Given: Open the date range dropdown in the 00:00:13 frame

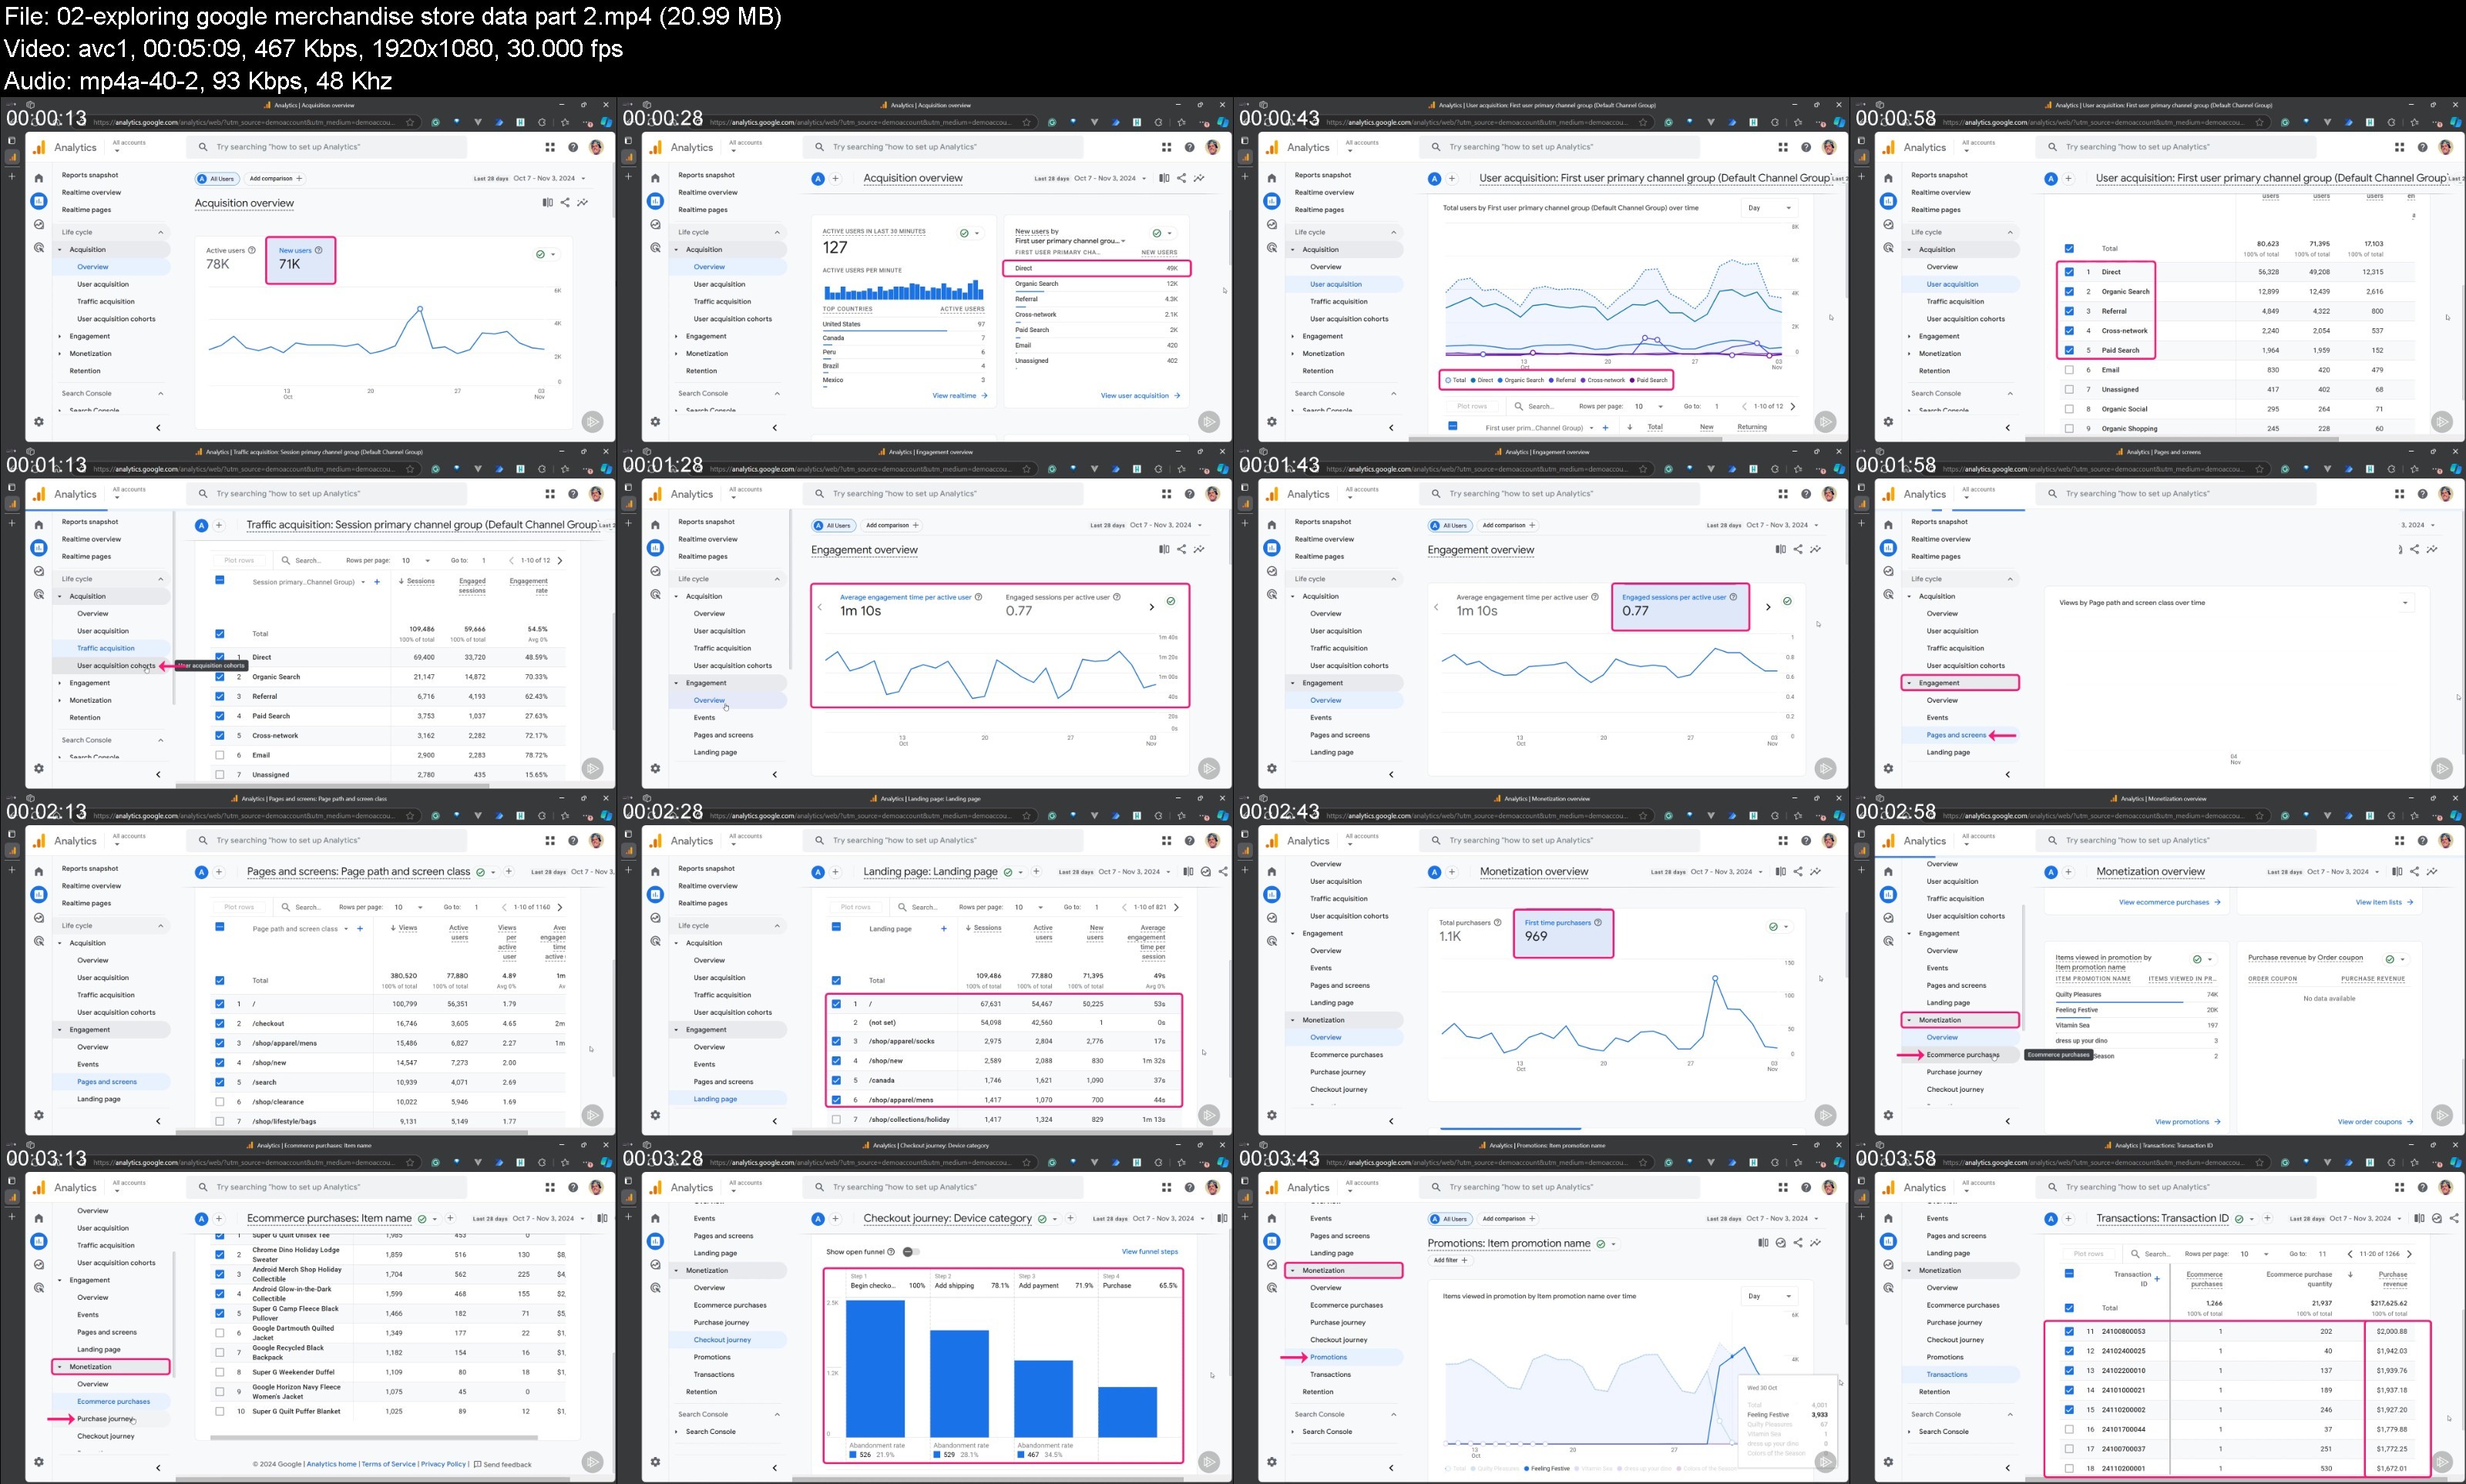Looking at the screenshot, I should coord(530,178).
